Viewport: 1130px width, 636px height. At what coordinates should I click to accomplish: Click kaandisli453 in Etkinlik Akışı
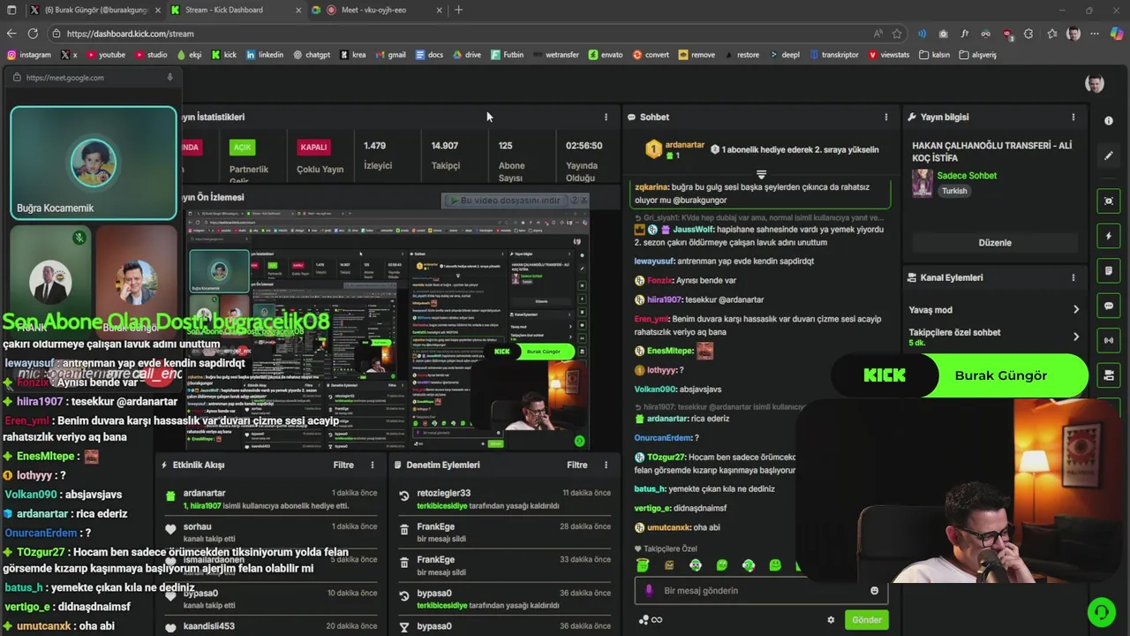coord(209,626)
